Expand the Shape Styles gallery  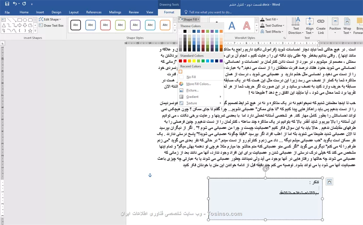(x=175, y=31)
